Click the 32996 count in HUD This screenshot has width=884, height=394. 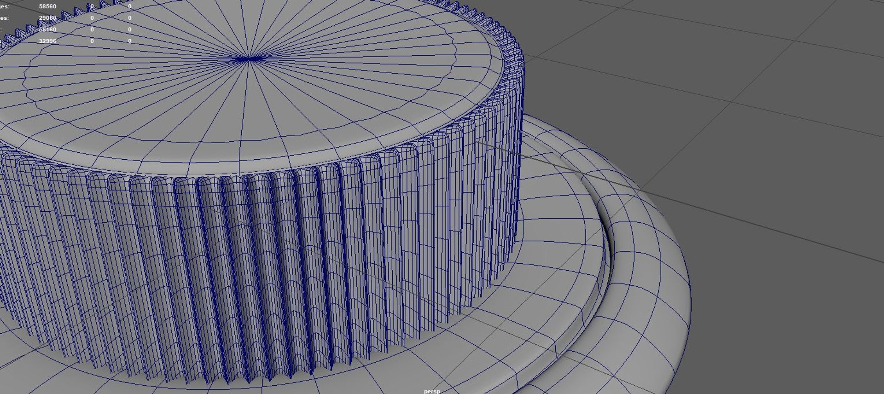click(x=47, y=41)
